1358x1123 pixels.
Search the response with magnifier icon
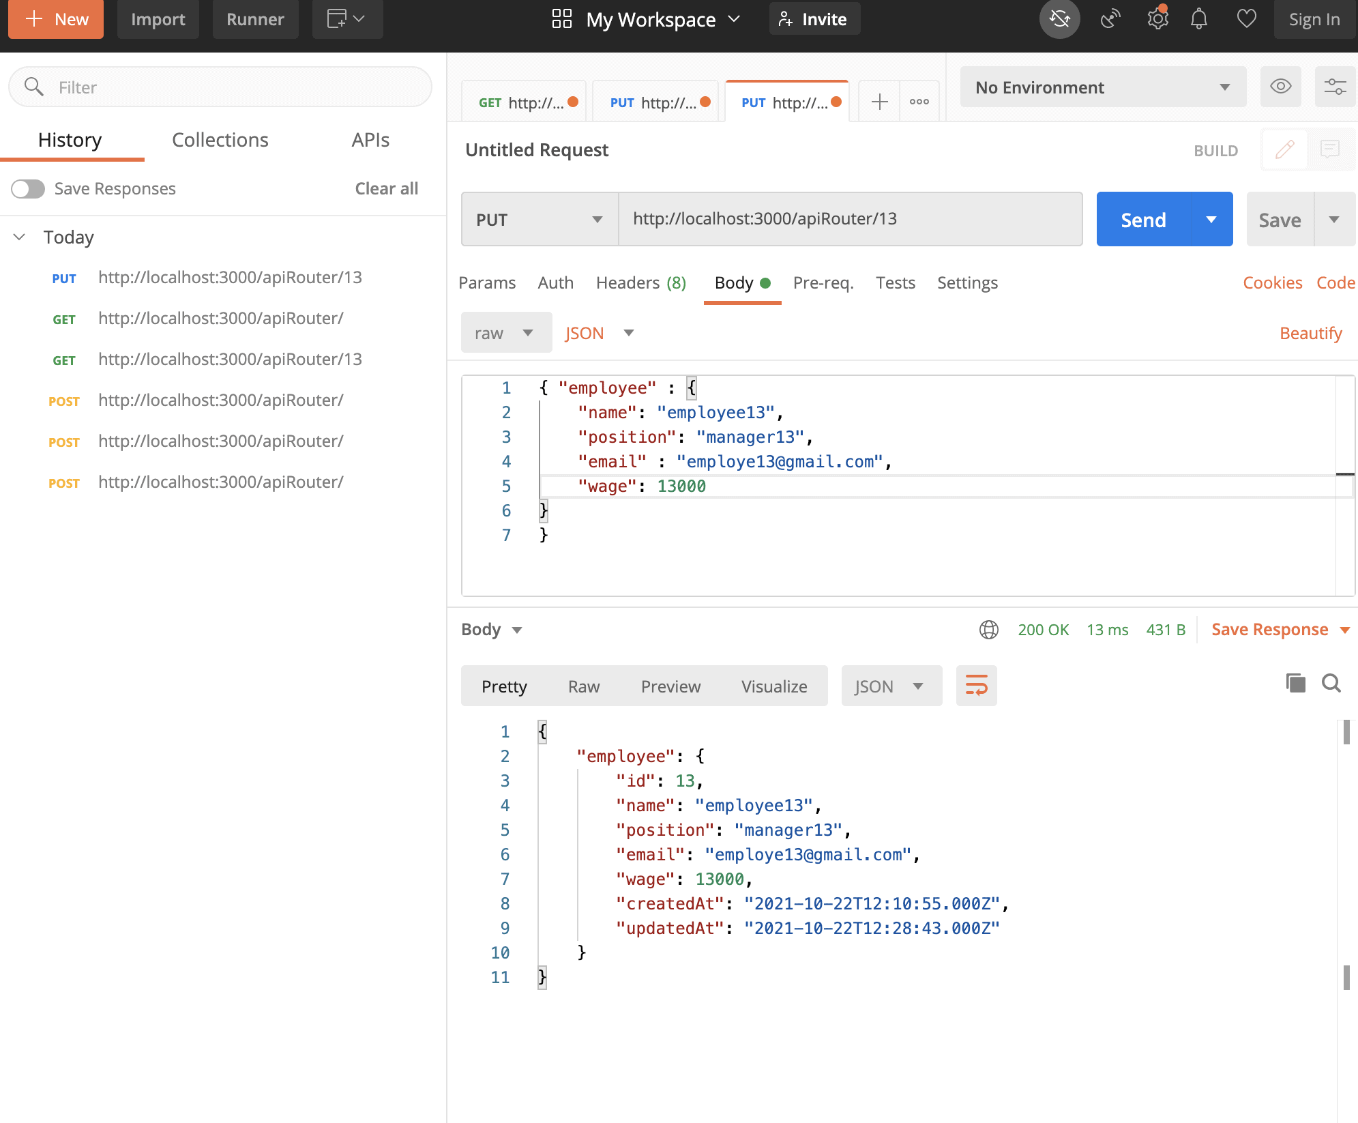click(x=1331, y=683)
